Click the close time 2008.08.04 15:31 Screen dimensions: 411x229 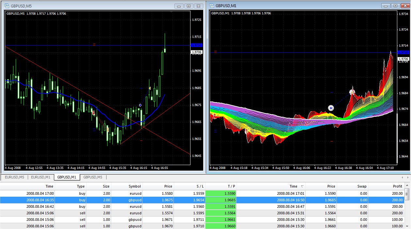coord(290,213)
